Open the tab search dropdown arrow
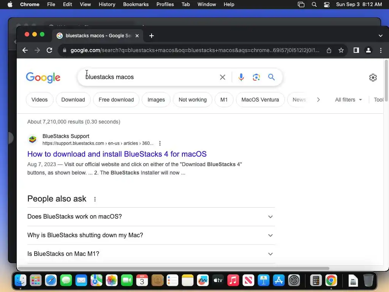This screenshot has width=389, height=292. click(x=381, y=36)
